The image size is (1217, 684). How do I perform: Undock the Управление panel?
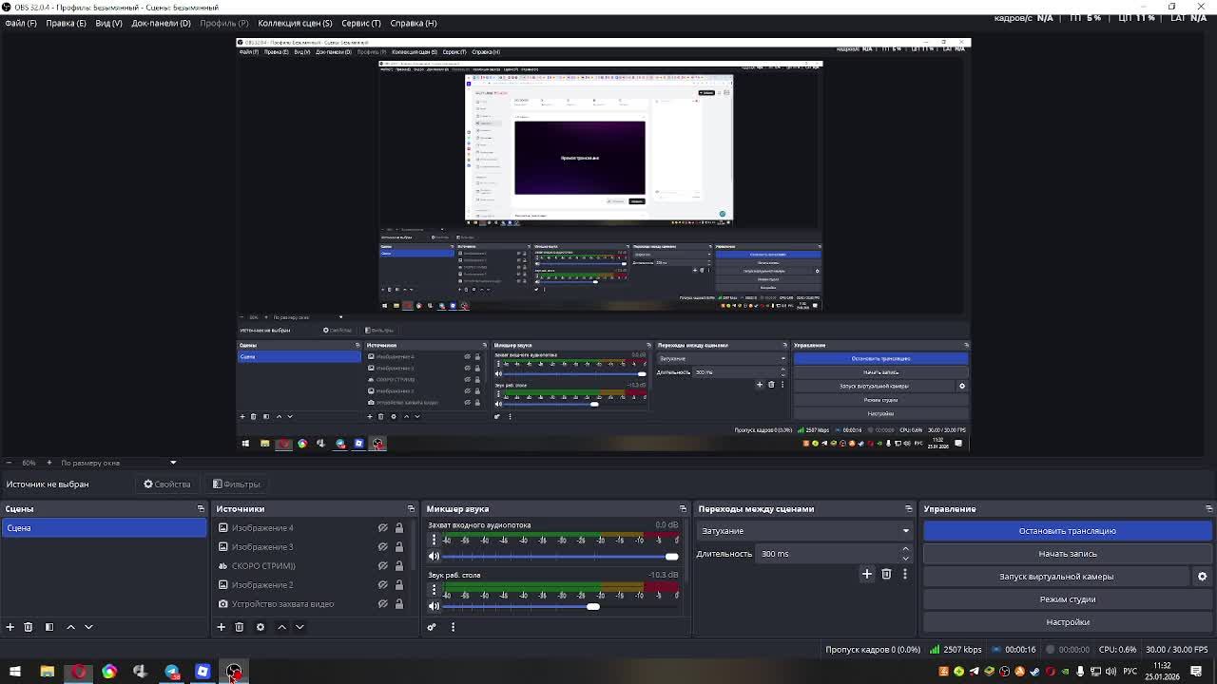(x=1209, y=509)
